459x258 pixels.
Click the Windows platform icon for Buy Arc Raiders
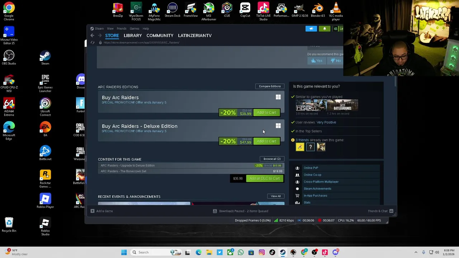point(278,97)
